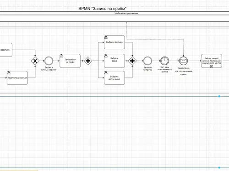Image resolution: width=229 pixels, height=171 pixels.
Task: Select the 'Зарегистрироваться' task box
Action: coord(17,78)
